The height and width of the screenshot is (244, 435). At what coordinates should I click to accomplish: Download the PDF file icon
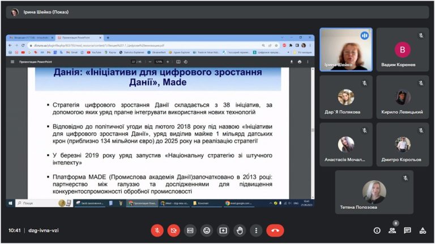(x=291, y=62)
